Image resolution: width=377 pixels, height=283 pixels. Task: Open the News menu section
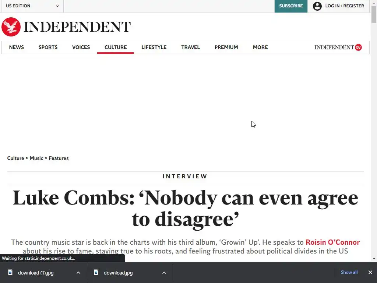[16, 47]
